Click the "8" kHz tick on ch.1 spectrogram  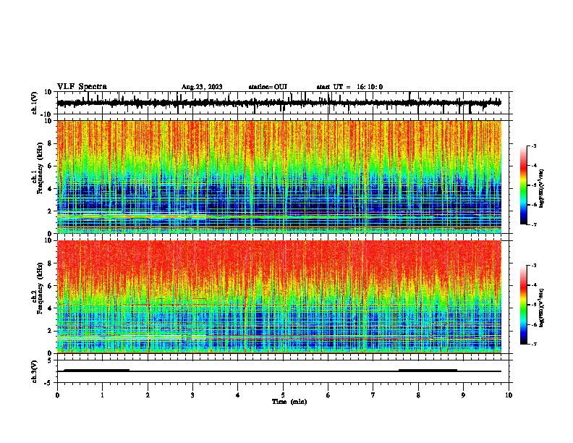coord(50,143)
